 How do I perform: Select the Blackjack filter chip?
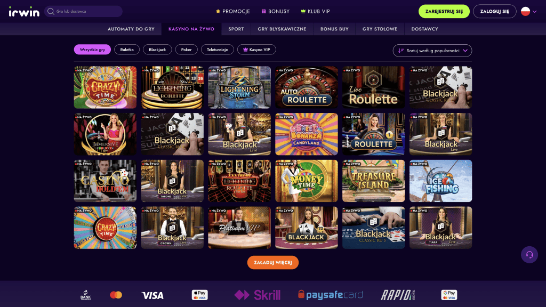point(157,50)
